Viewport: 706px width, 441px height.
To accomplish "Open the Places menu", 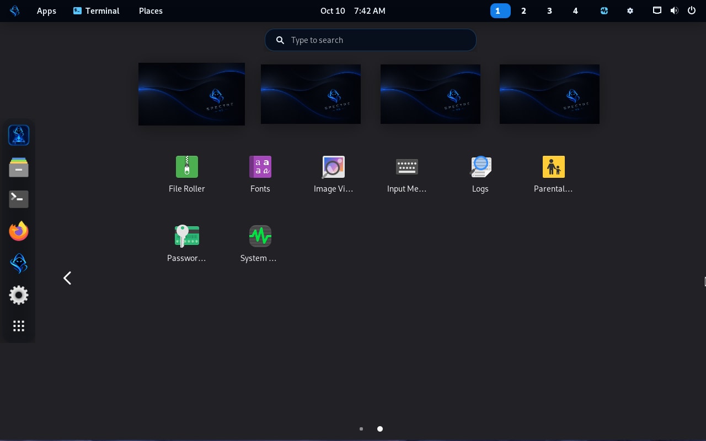I will [x=151, y=11].
